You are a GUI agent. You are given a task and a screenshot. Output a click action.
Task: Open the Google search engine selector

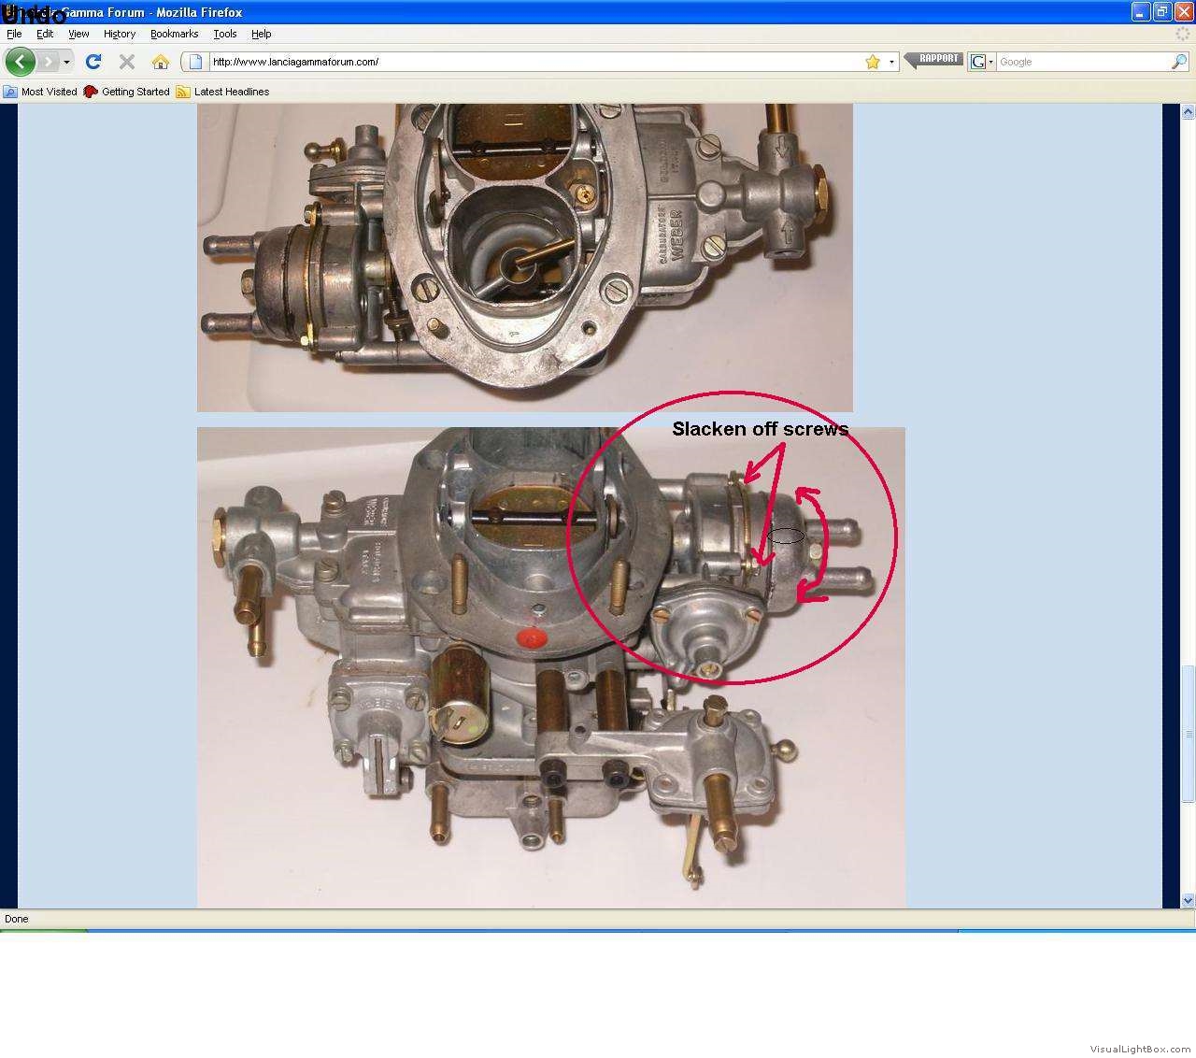(x=981, y=62)
